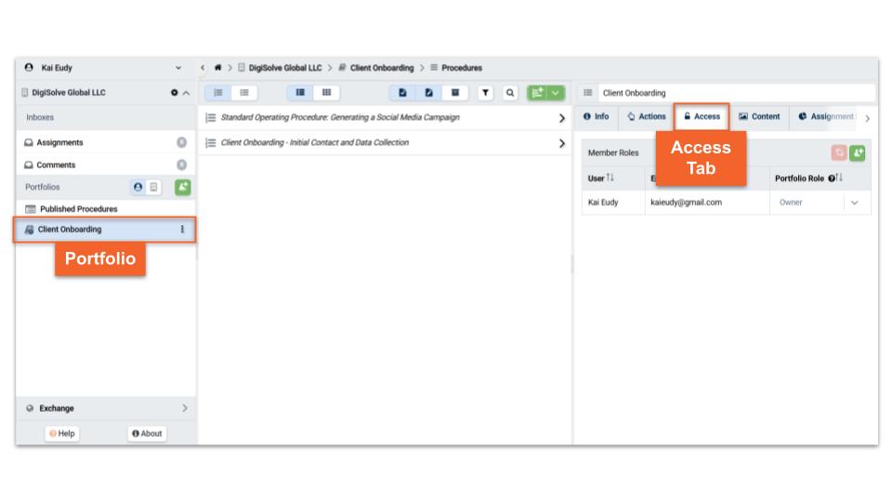Click the Help button

[62, 434]
